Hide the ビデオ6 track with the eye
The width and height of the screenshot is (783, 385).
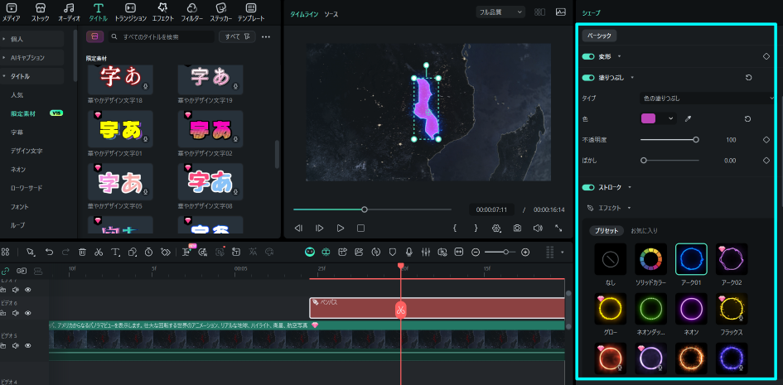(28, 313)
